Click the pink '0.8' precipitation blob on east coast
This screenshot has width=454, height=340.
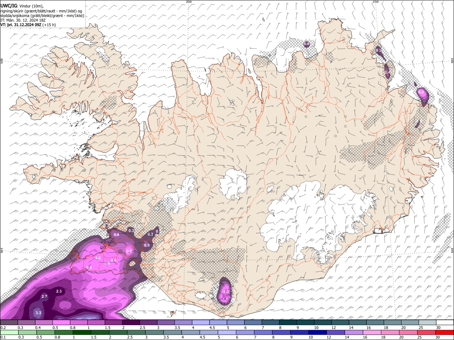(x=423, y=95)
